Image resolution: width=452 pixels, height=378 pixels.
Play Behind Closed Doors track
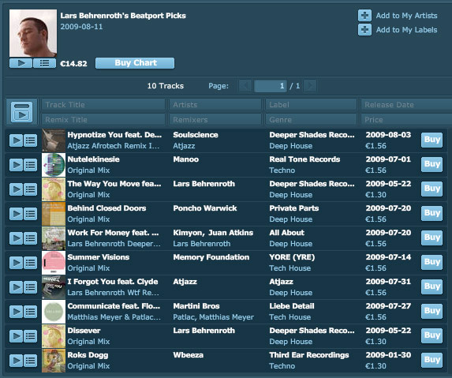tap(16, 214)
